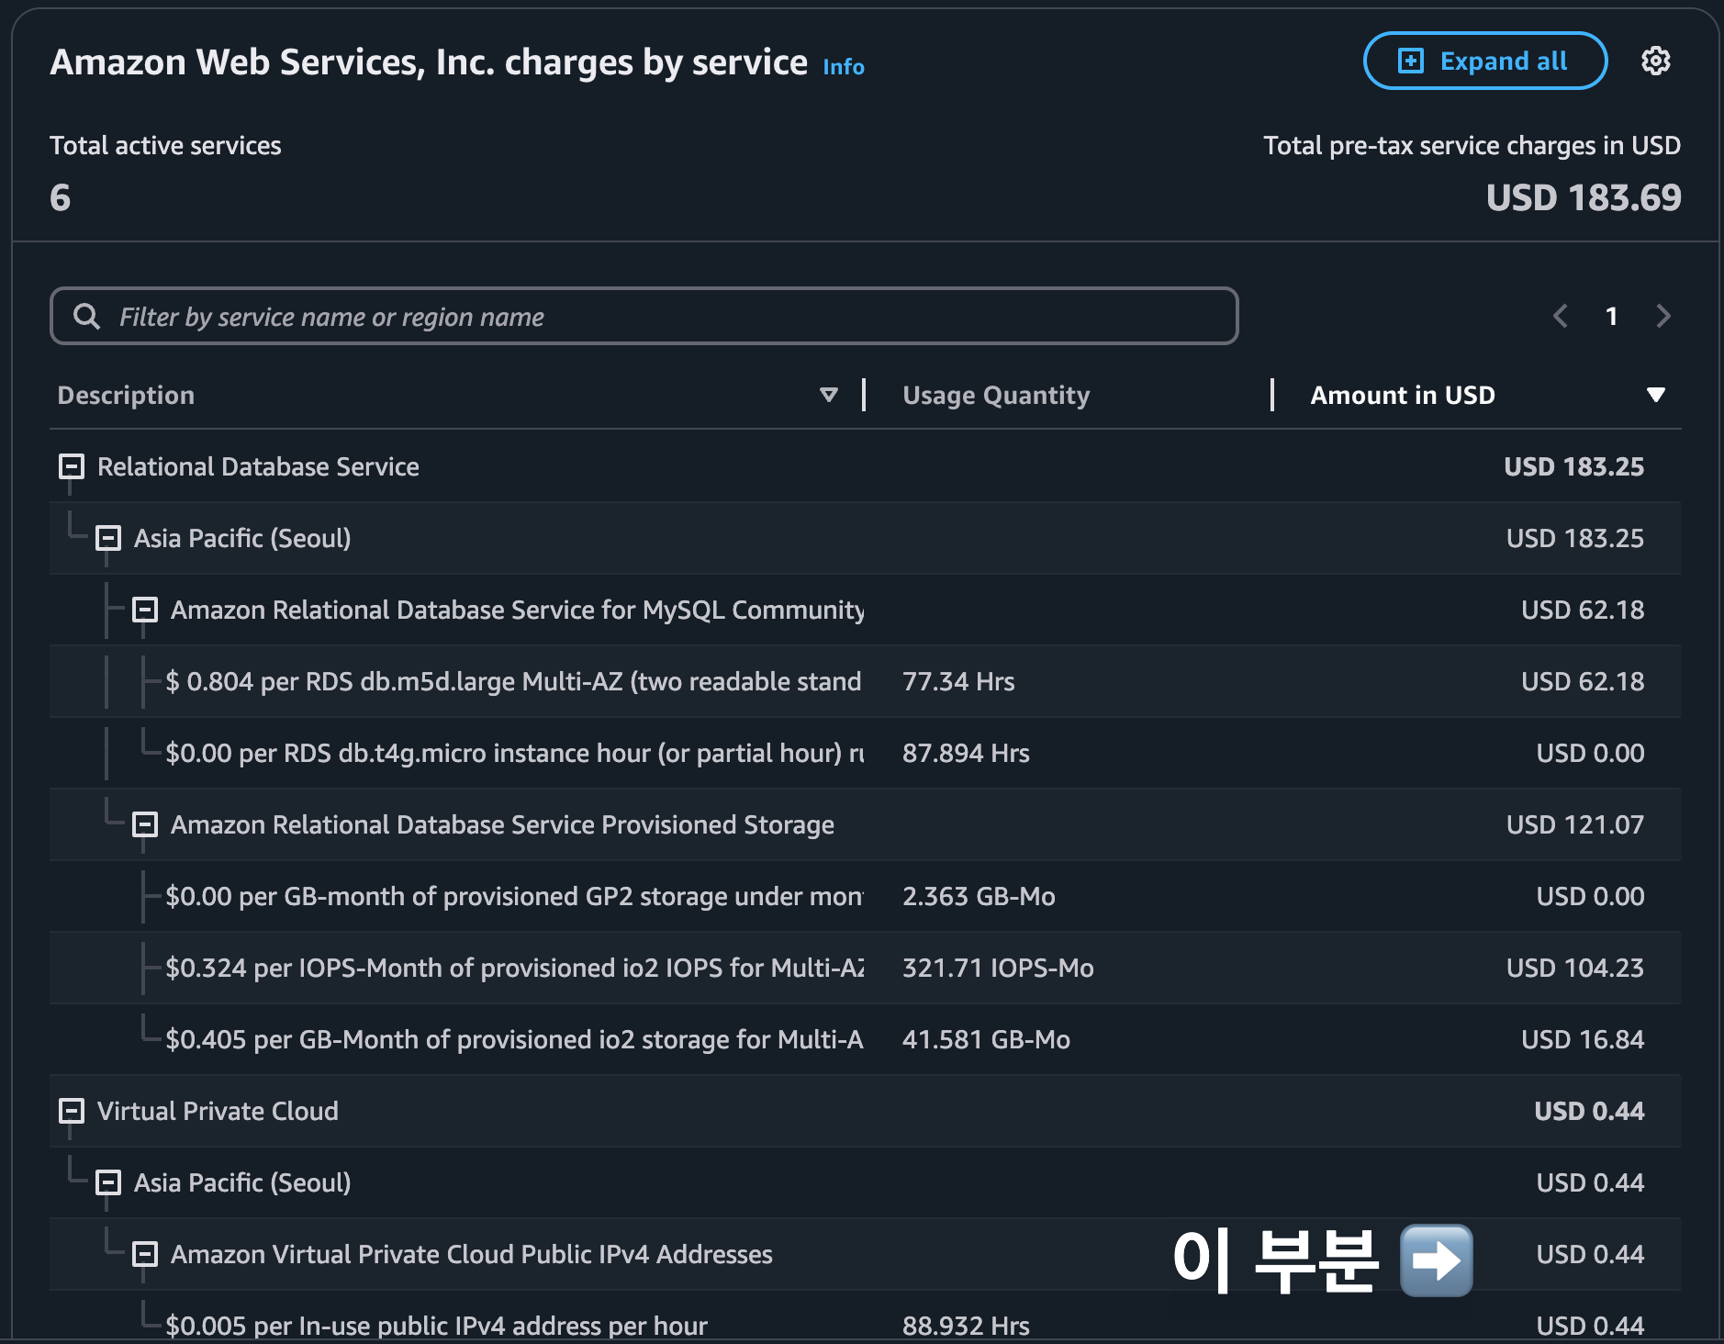Click the total USD 183.69 charge
The width and height of the screenshot is (1724, 1344).
point(1584,197)
